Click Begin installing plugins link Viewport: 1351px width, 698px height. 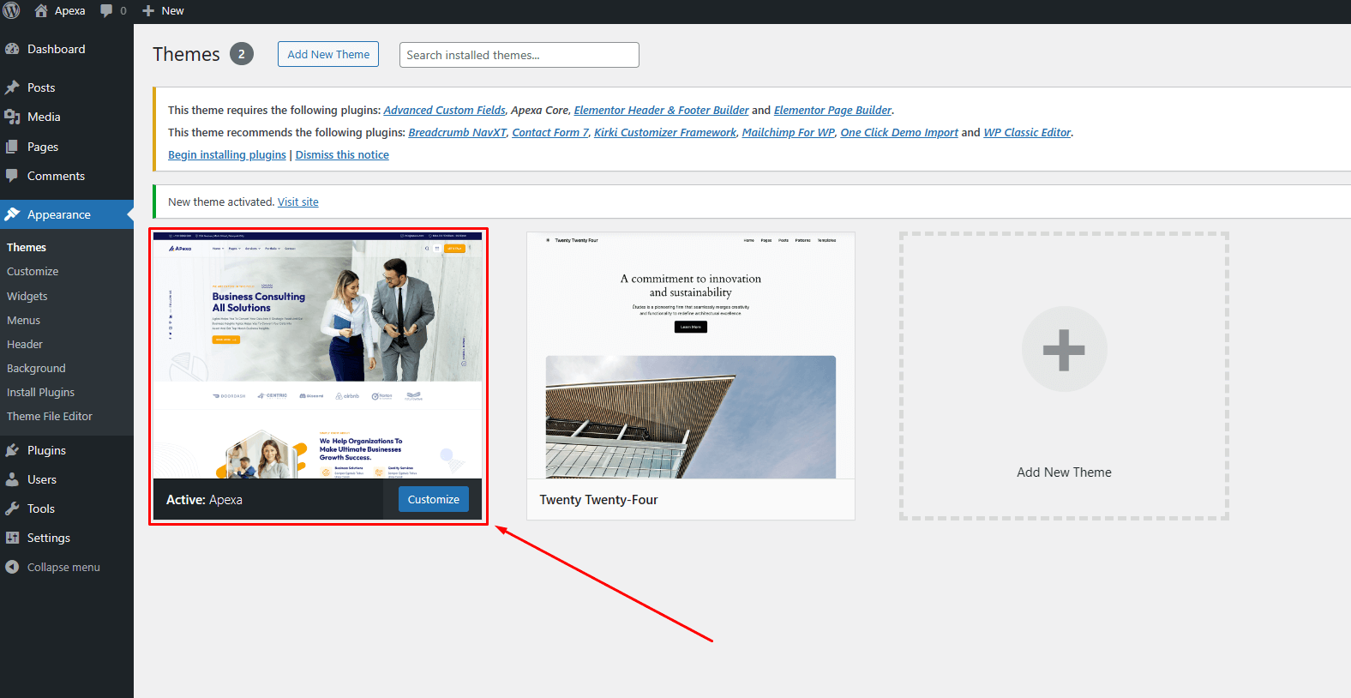click(227, 154)
